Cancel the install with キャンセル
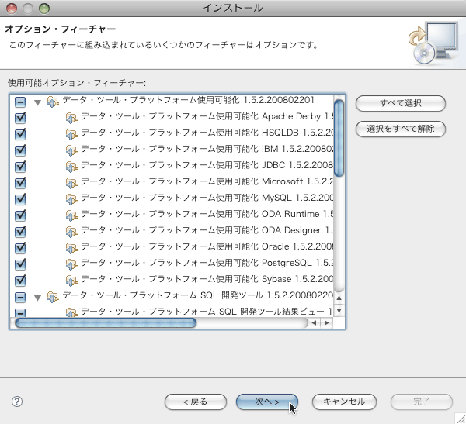This screenshot has height=424, width=466. pos(344,402)
